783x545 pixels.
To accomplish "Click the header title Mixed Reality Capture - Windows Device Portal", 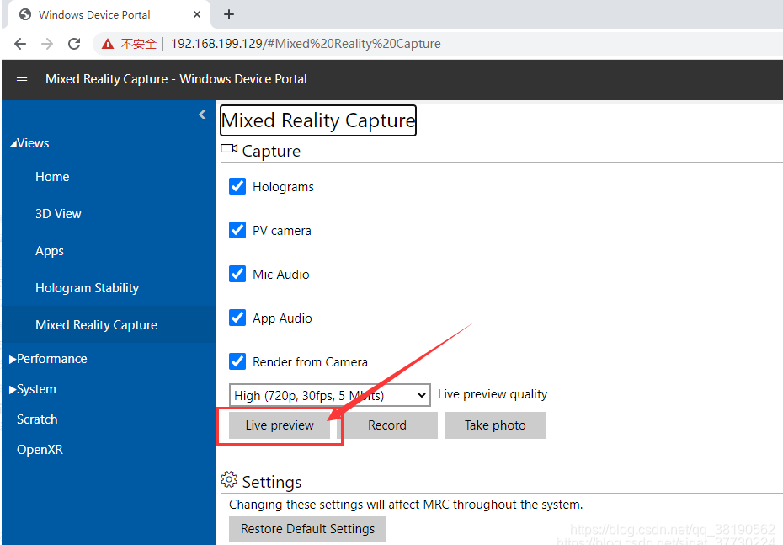I will [x=176, y=79].
